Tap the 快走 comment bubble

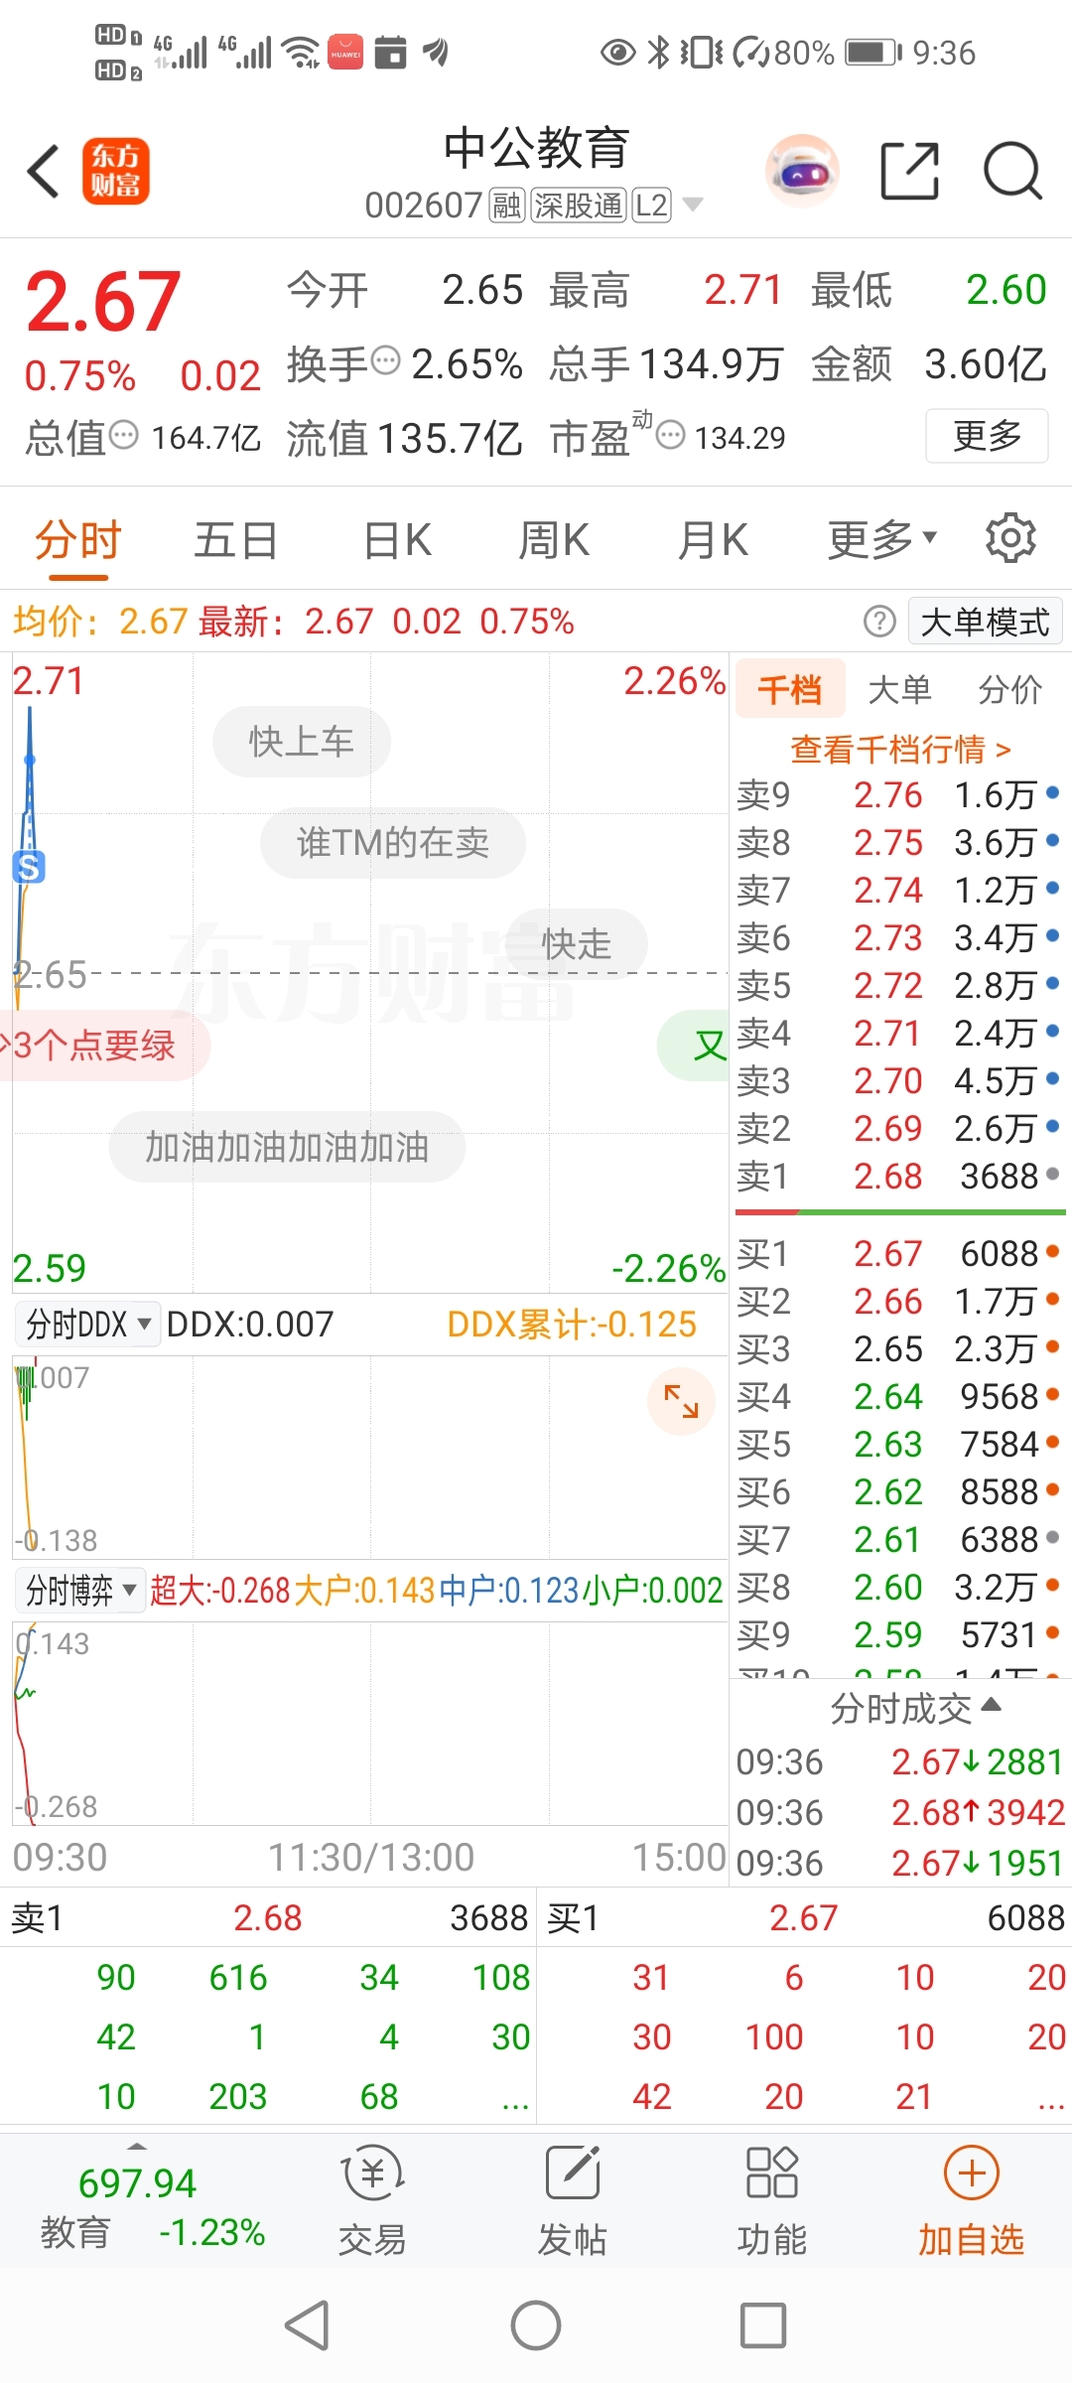pos(577,943)
